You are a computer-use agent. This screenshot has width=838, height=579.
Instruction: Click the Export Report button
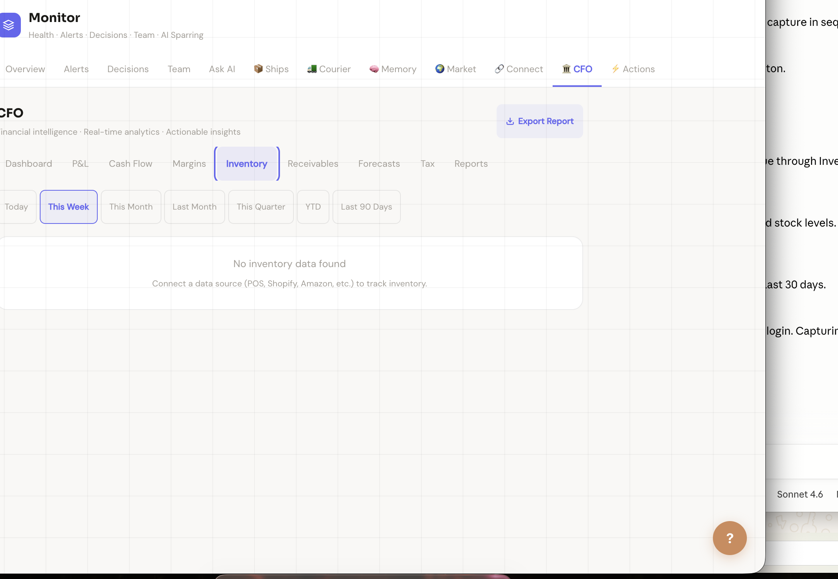pos(539,121)
